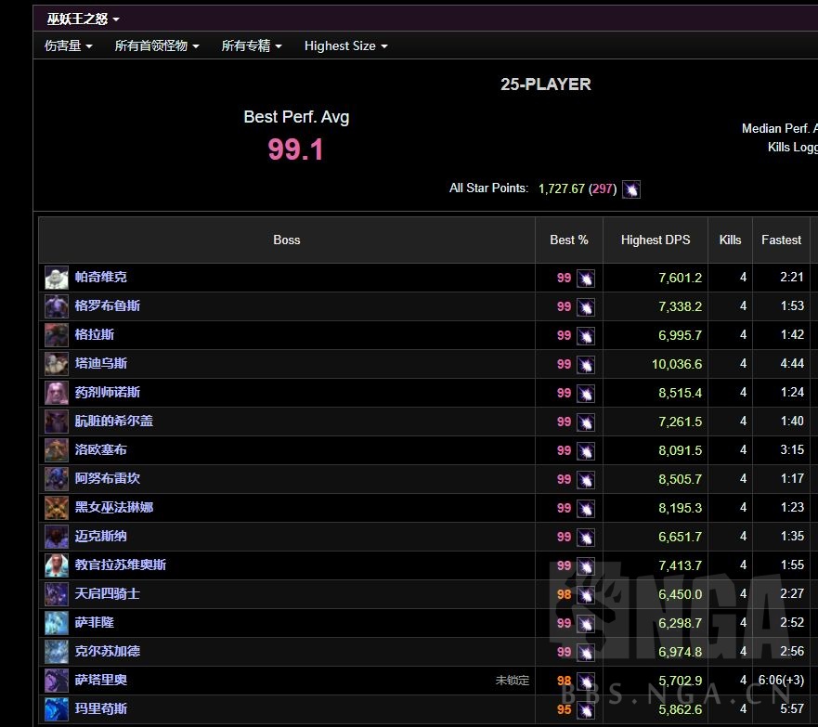Image resolution: width=818 pixels, height=727 pixels.
Task: Sort table by Highest DPS column header
Action: 656,240
